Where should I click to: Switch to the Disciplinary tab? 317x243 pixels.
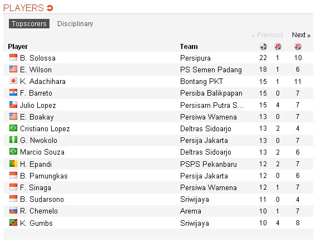75,24
